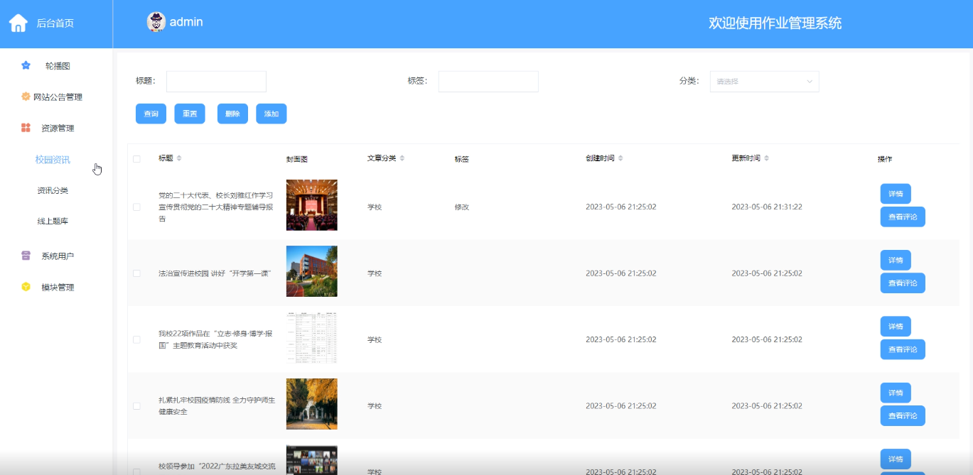Click the admin avatar icon
The height and width of the screenshot is (475, 973).
pos(156,22)
